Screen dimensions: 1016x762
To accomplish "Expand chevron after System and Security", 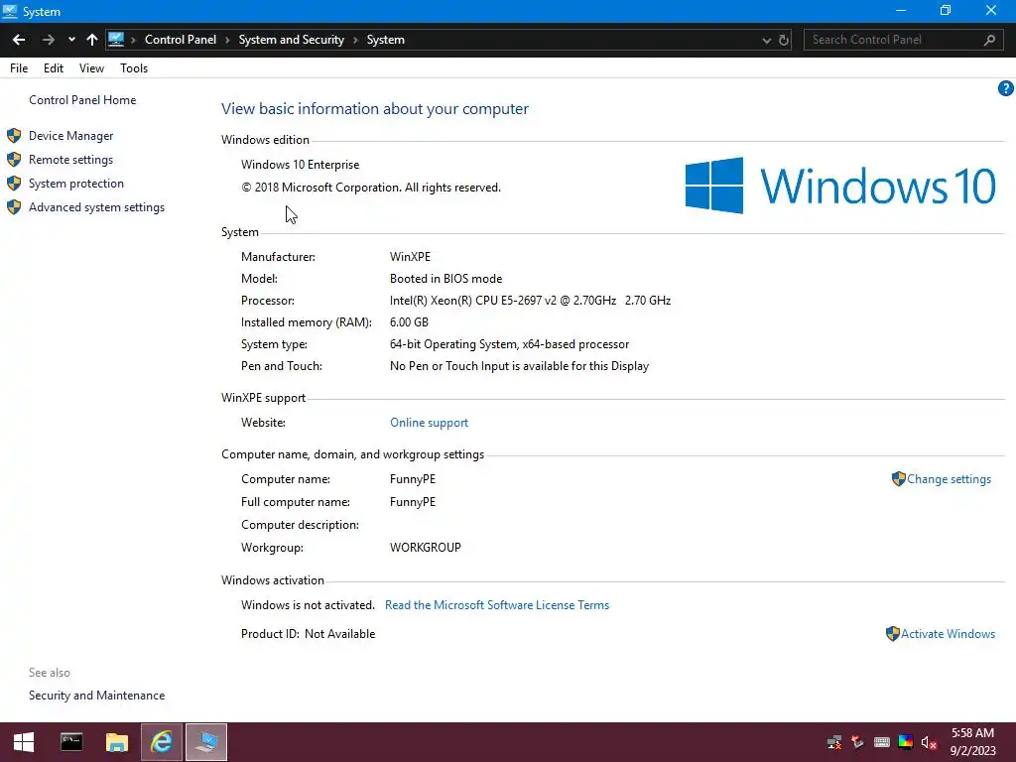I will point(356,40).
